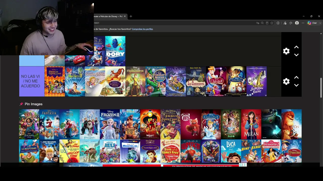The width and height of the screenshot is (323, 181).
Task: Open the reader view icon in address bar
Action: click(267, 23)
